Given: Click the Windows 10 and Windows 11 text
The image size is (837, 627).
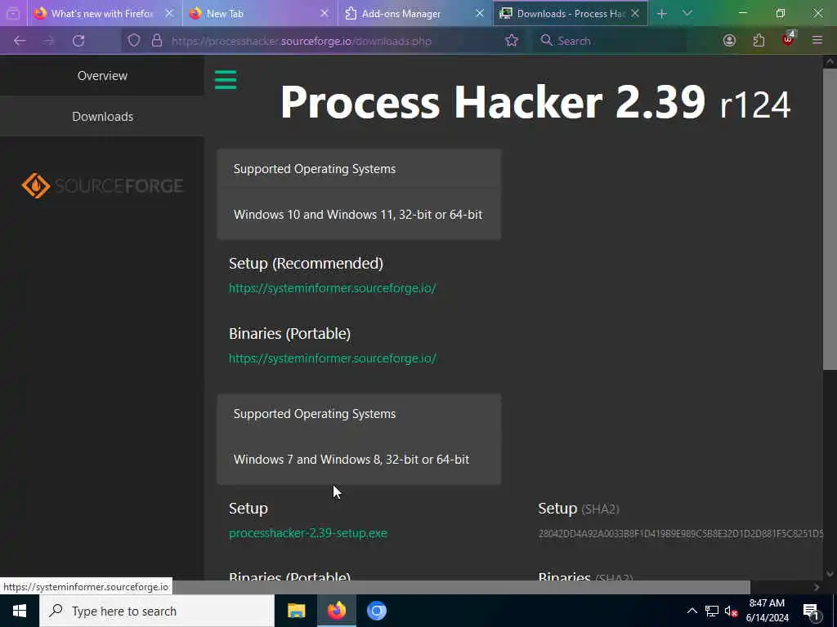Looking at the screenshot, I should [358, 215].
